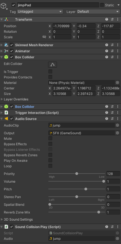Enable Mute on Audio Source
121x244 pixels.
coord(50,138)
